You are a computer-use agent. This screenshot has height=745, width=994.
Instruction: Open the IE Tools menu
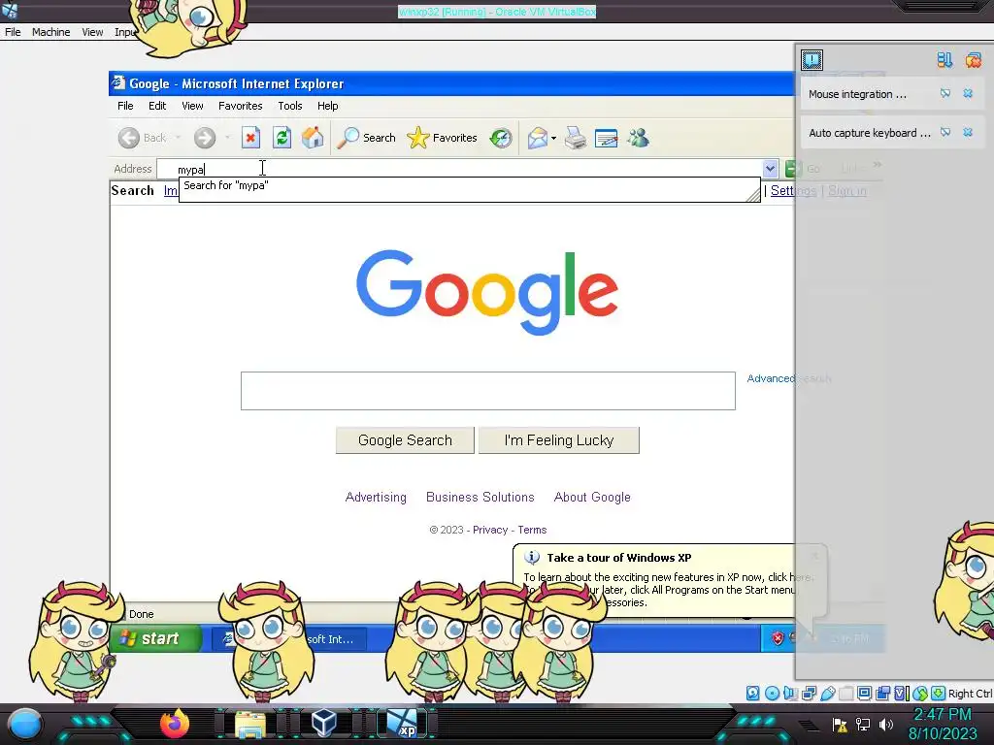click(289, 106)
